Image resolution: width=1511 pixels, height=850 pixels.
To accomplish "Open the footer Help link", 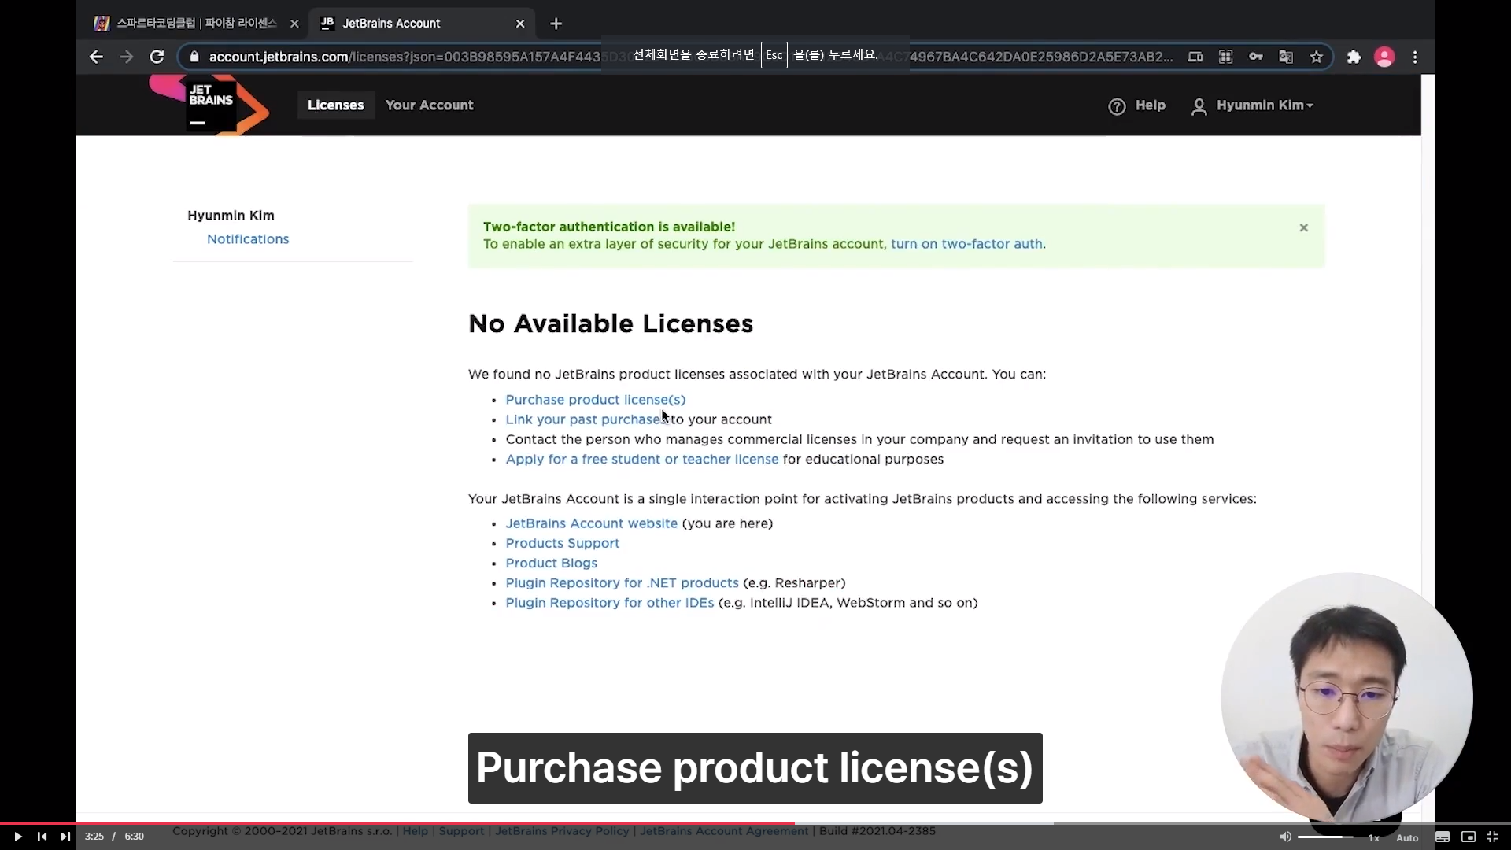I will (x=416, y=831).
